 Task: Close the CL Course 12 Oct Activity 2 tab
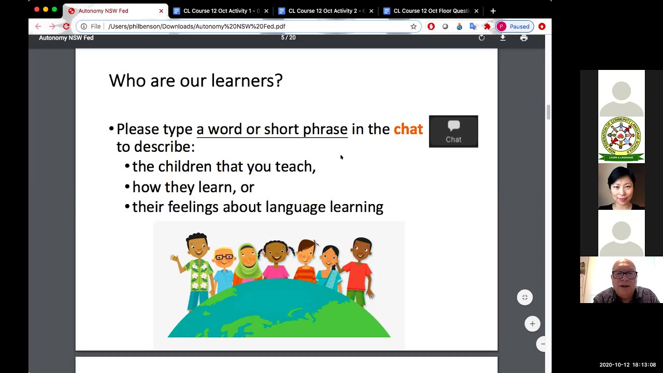[x=371, y=11]
